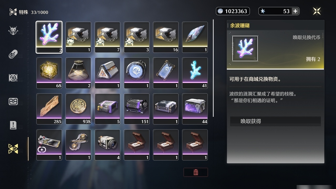Open the quest items exclamation category
Viewport: 336px width, 189px height.
(x=13, y=125)
